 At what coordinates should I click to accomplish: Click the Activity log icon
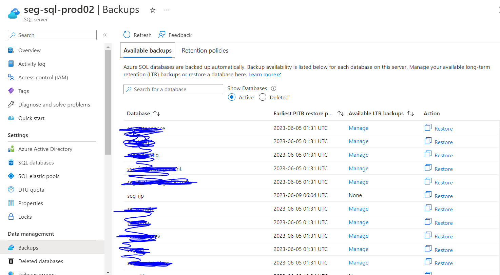[11, 64]
